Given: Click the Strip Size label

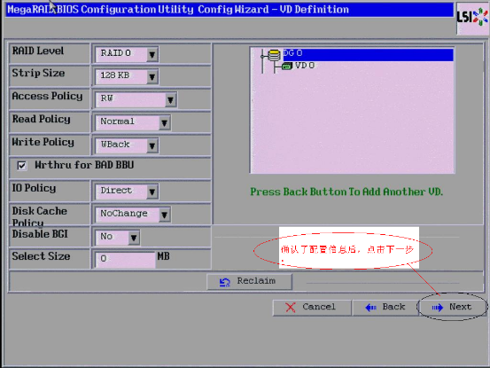Looking at the screenshot, I should point(38,74).
